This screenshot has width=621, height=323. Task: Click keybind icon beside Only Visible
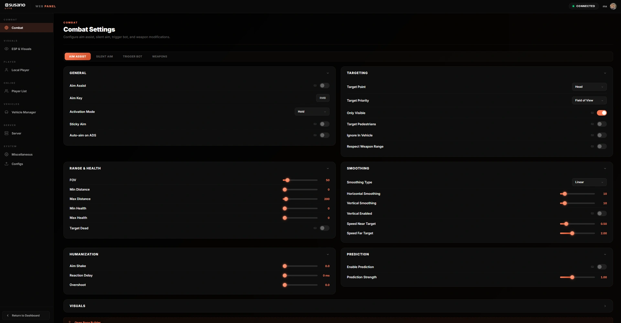(x=592, y=113)
